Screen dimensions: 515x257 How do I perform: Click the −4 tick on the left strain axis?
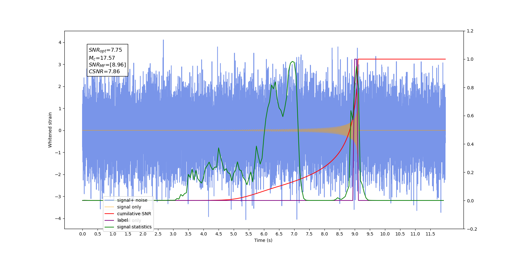pyautogui.click(x=58, y=218)
